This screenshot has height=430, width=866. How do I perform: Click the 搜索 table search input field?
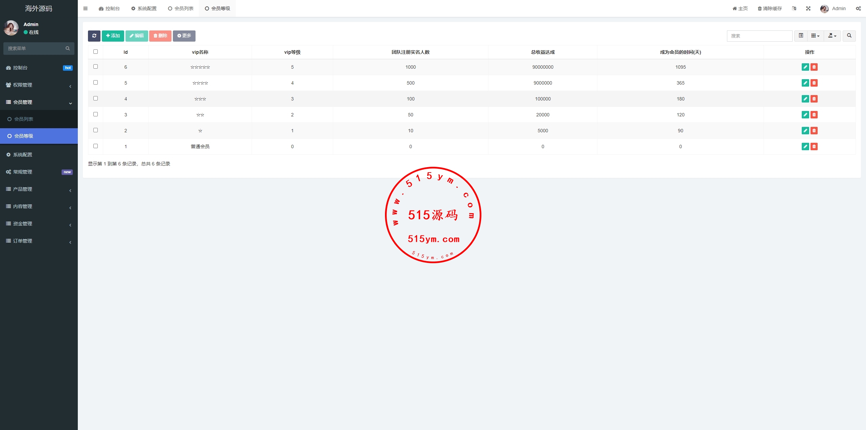tap(759, 36)
